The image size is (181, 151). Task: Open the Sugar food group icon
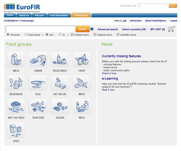coord(60,106)
